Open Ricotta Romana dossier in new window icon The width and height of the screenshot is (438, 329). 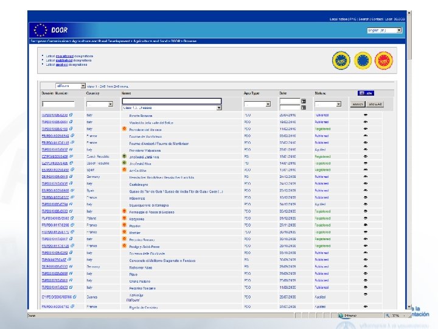(71, 115)
